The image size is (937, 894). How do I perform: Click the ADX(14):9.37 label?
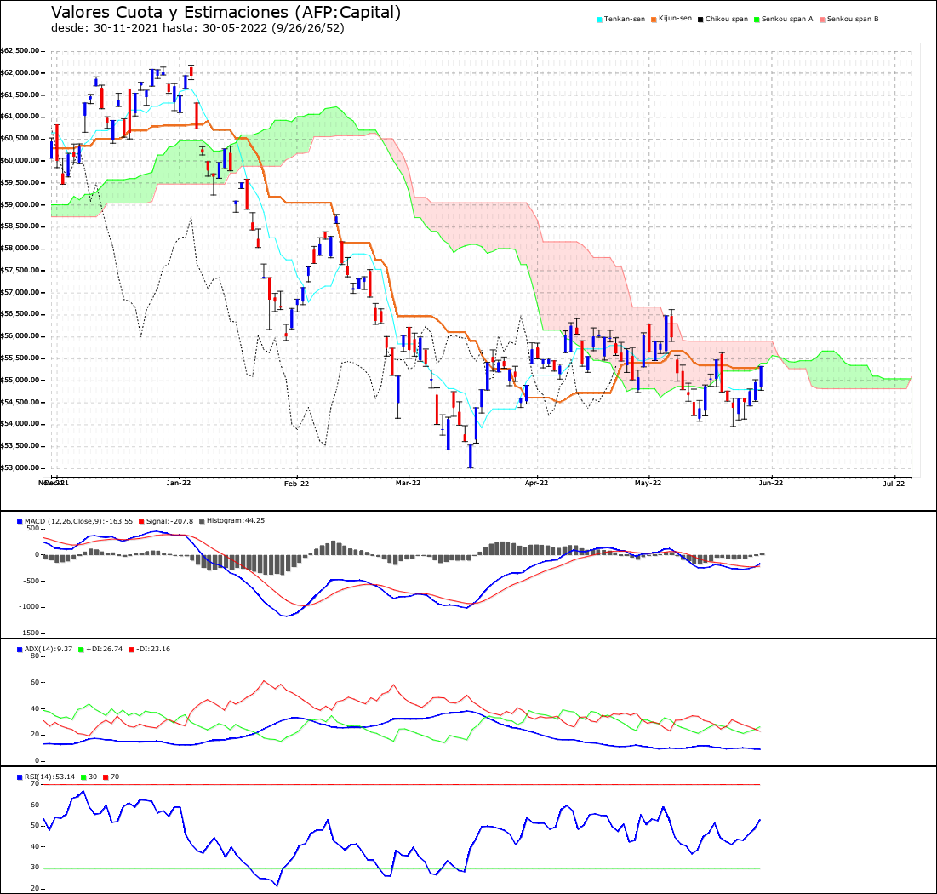[x=49, y=650]
